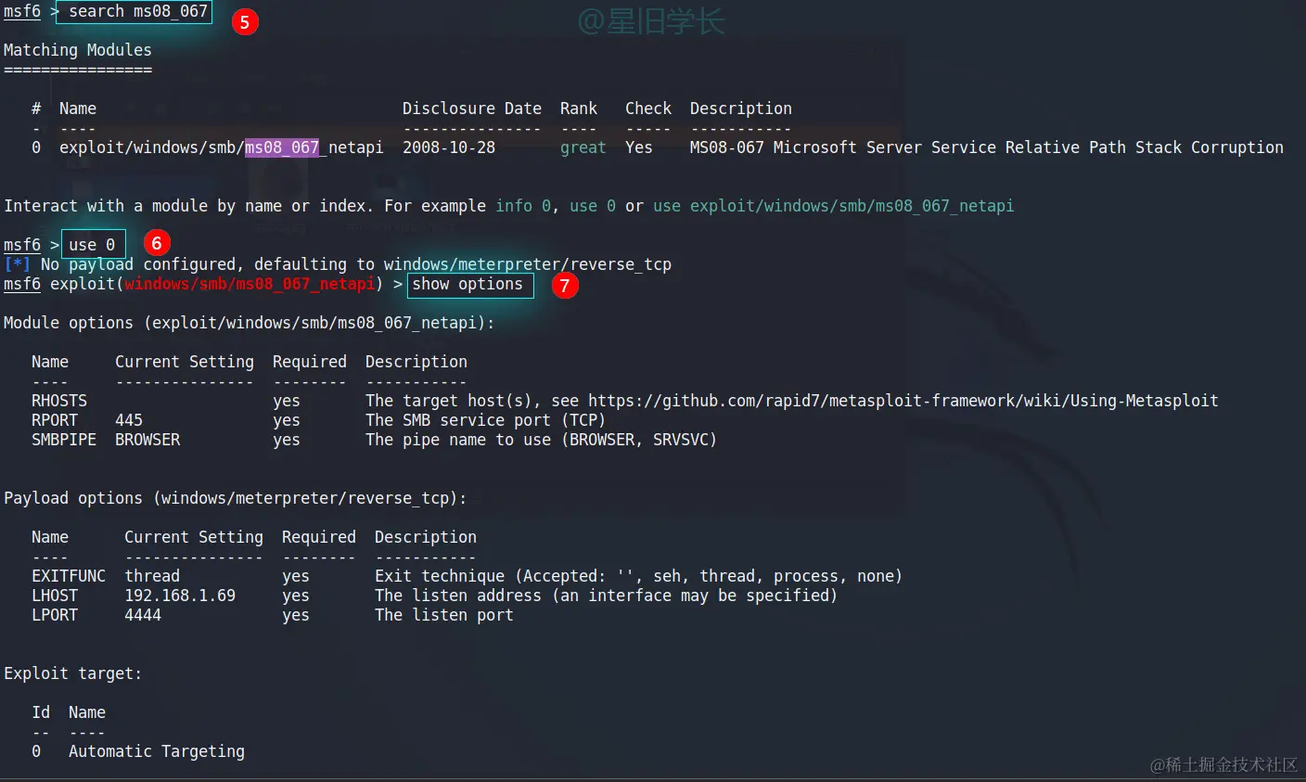Click the RPORT value 445

click(129, 420)
